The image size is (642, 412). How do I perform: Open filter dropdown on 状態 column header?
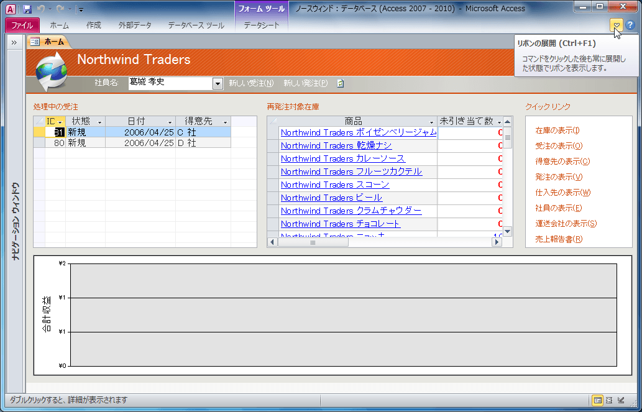(x=99, y=122)
